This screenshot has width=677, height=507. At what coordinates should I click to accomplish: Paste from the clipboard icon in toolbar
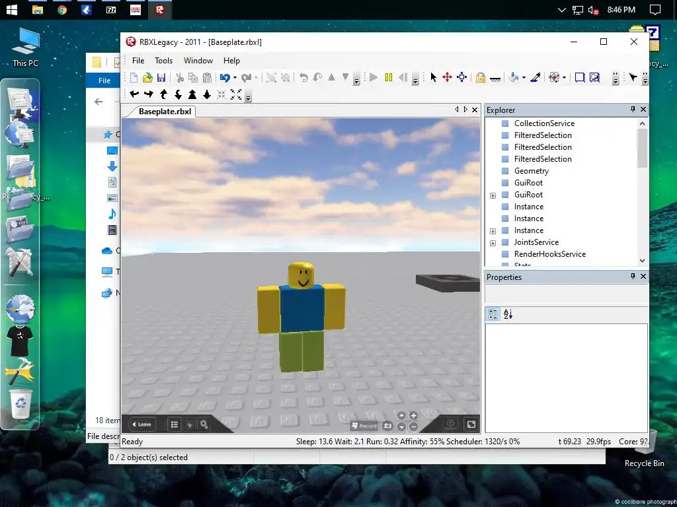(x=207, y=78)
